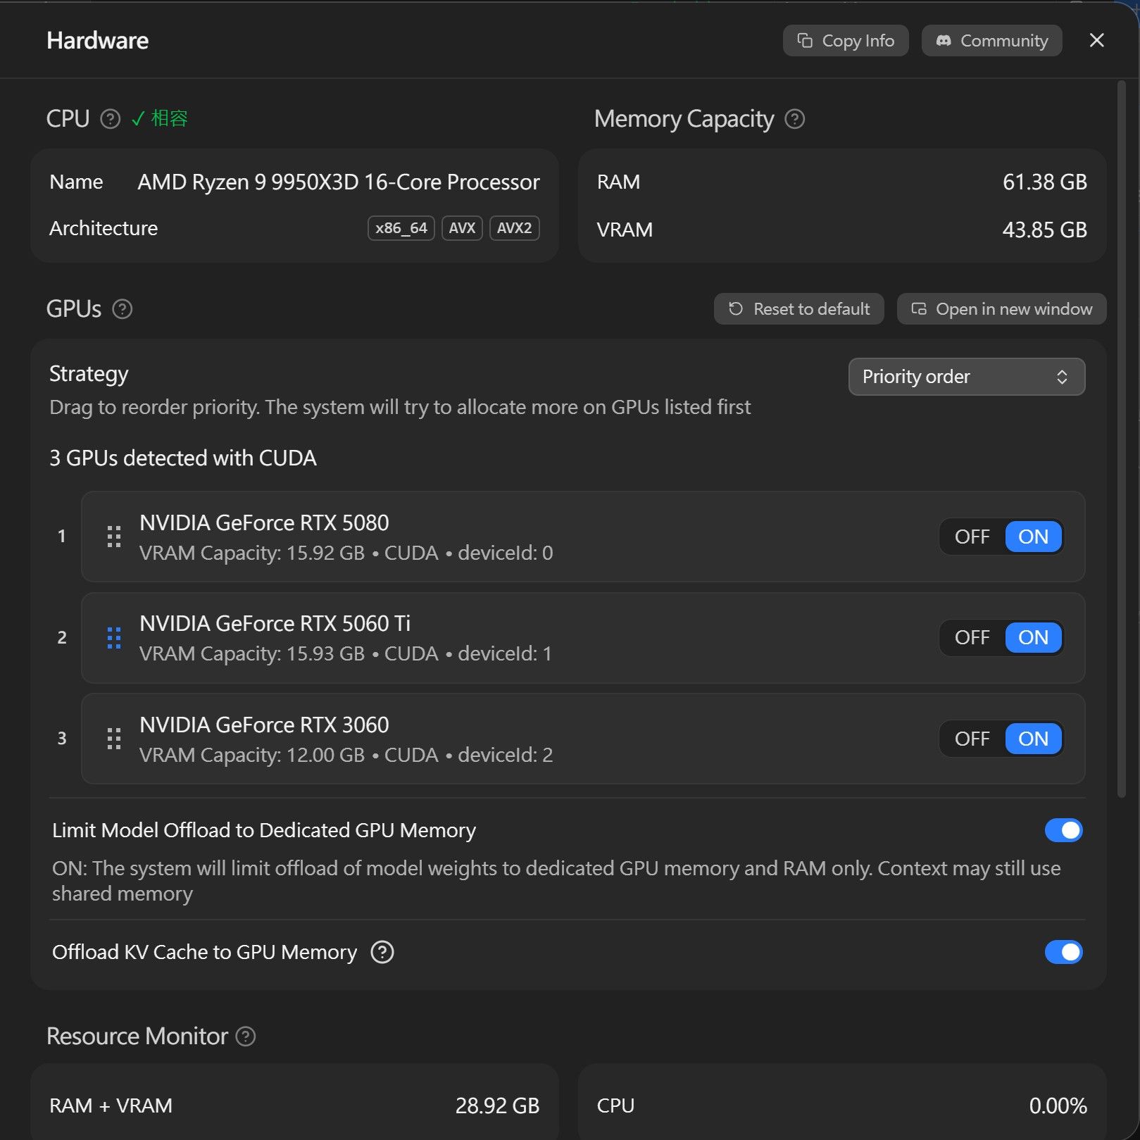1140x1140 pixels.
Task: Close the Hardware panel
Action: [x=1096, y=40]
